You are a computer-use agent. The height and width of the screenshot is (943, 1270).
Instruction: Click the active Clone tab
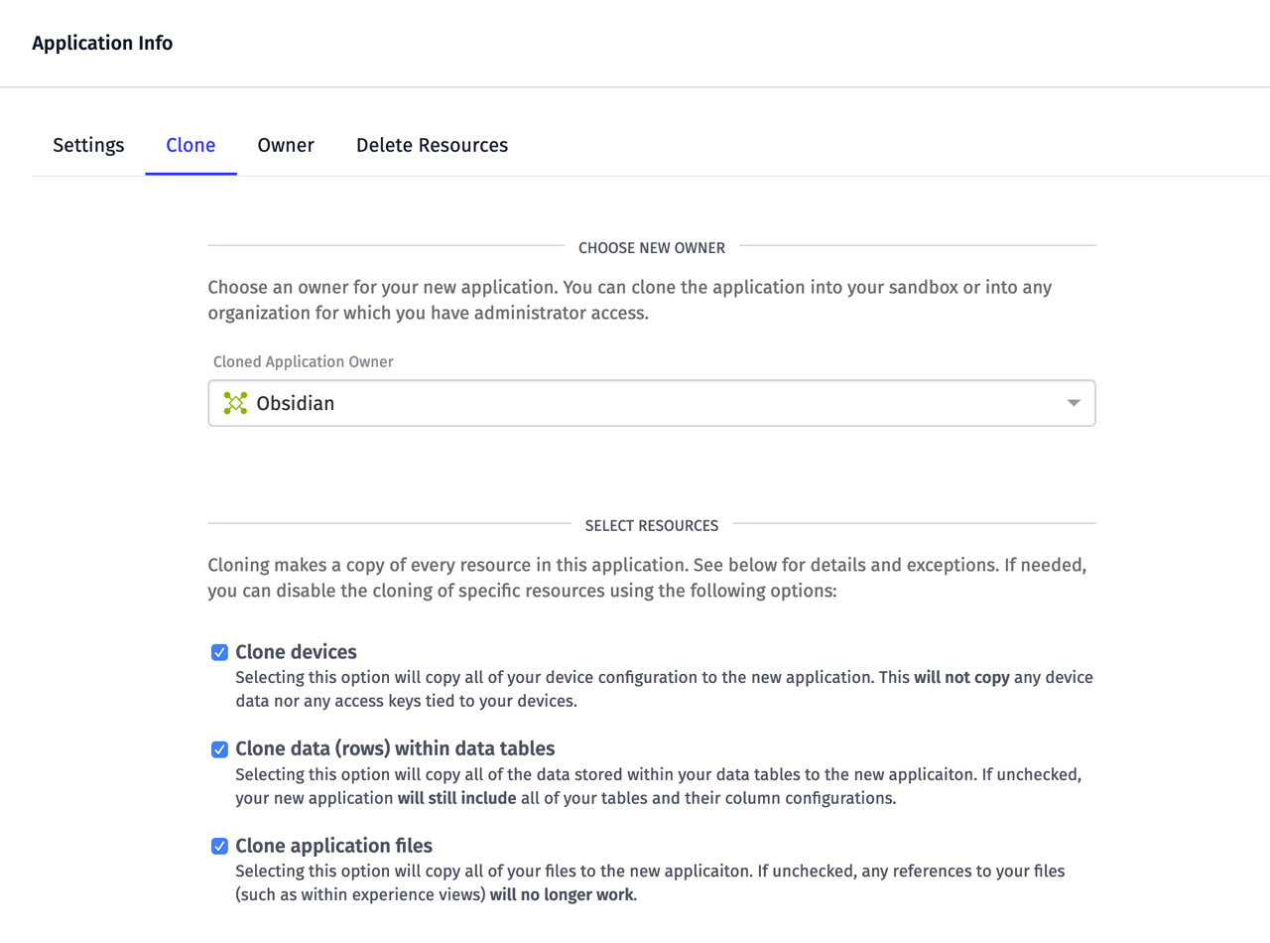190,145
